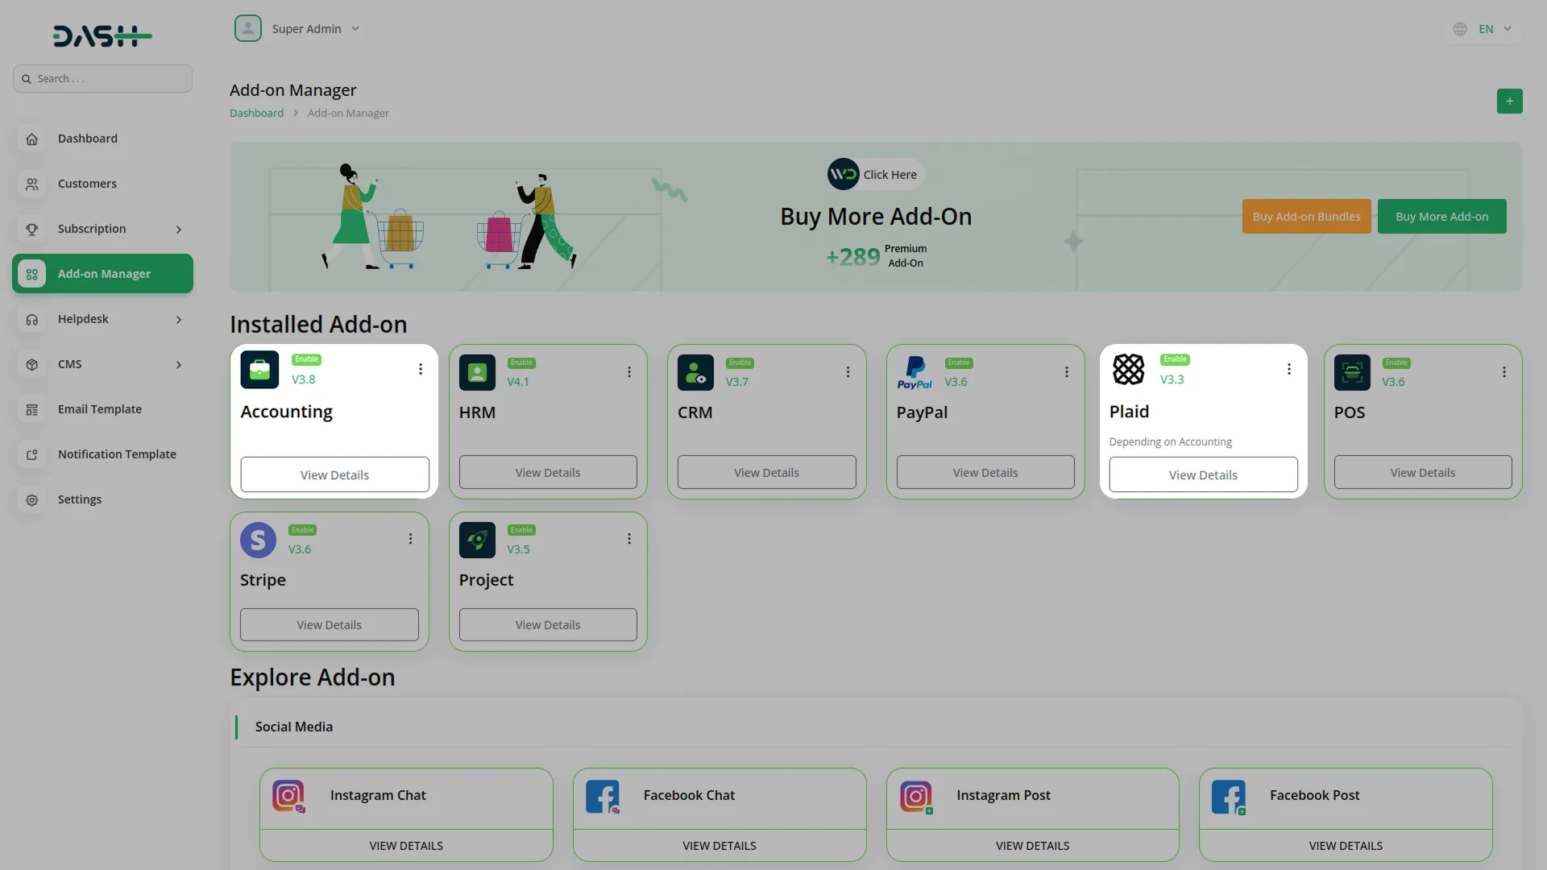The height and width of the screenshot is (870, 1547).
Task: Click the Dashboard breadcrumb link
Action: click(256, 114)
